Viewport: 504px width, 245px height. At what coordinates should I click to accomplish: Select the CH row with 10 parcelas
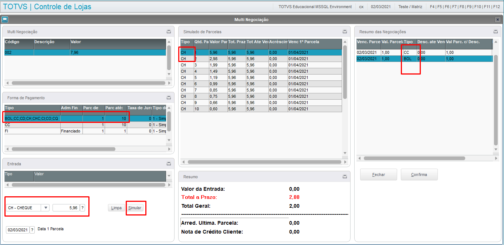pos(261,109)
